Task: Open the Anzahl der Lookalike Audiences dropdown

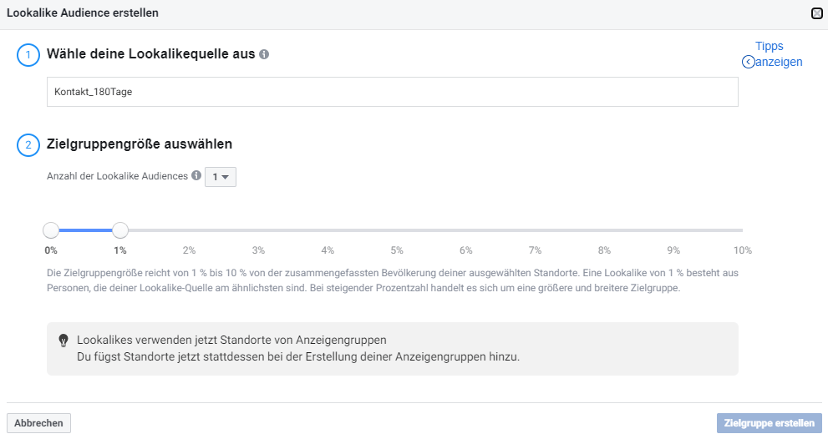Action: click(x=221, y=177)
